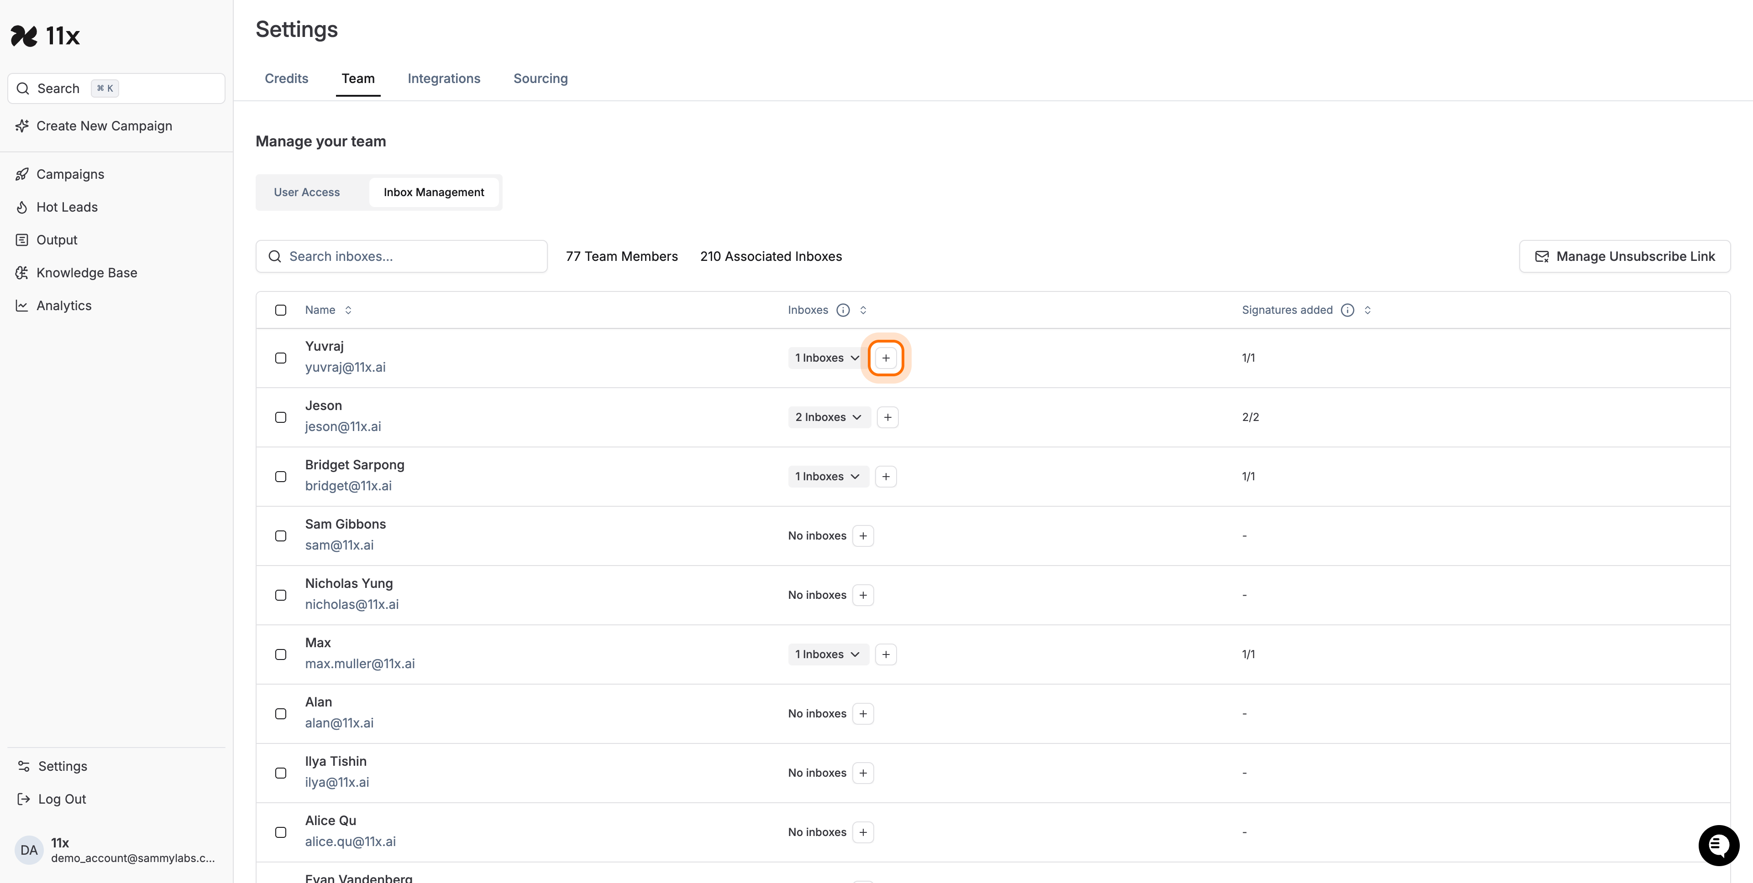Select the Sam Gibbons row checkbox
1753x883 pixels.
pos(280,535)
